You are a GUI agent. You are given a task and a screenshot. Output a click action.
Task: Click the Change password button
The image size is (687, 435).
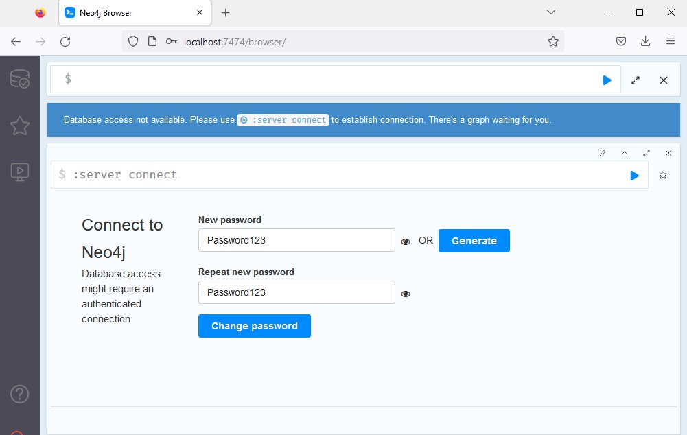[255, 326]
